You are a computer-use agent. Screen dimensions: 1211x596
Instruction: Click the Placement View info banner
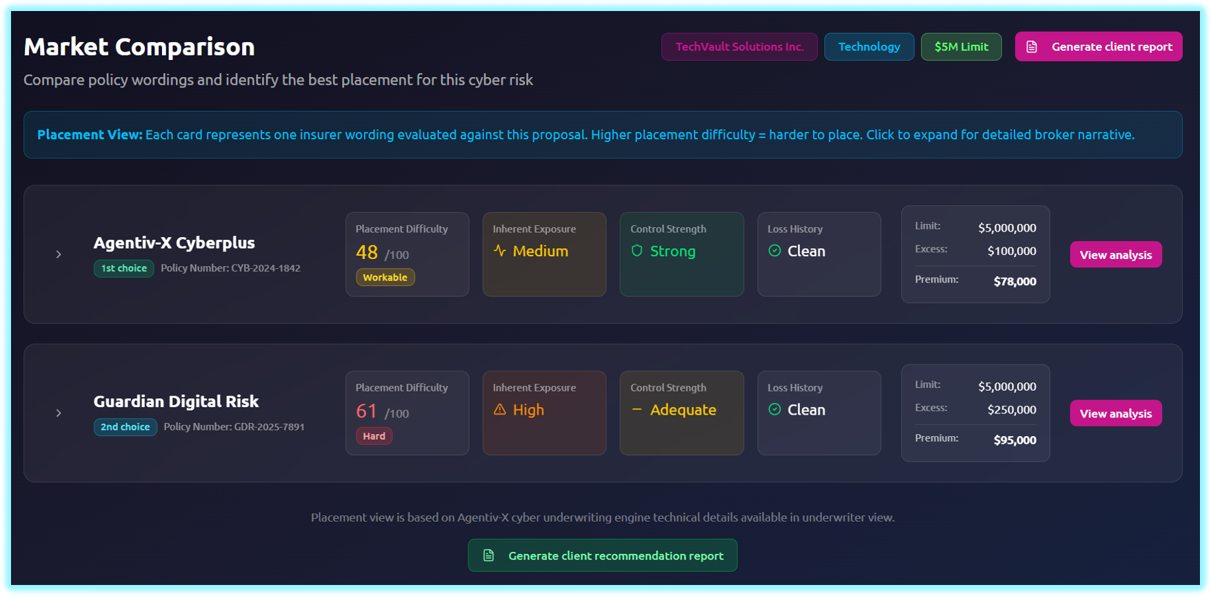pos(603,134)
